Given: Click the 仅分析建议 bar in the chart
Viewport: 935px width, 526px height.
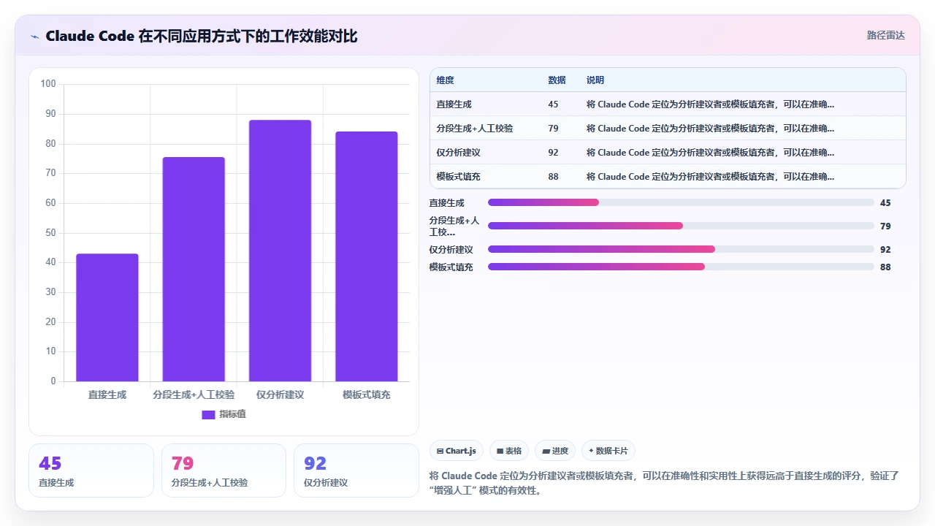Looking at the screenshot, I should (280, 251).
